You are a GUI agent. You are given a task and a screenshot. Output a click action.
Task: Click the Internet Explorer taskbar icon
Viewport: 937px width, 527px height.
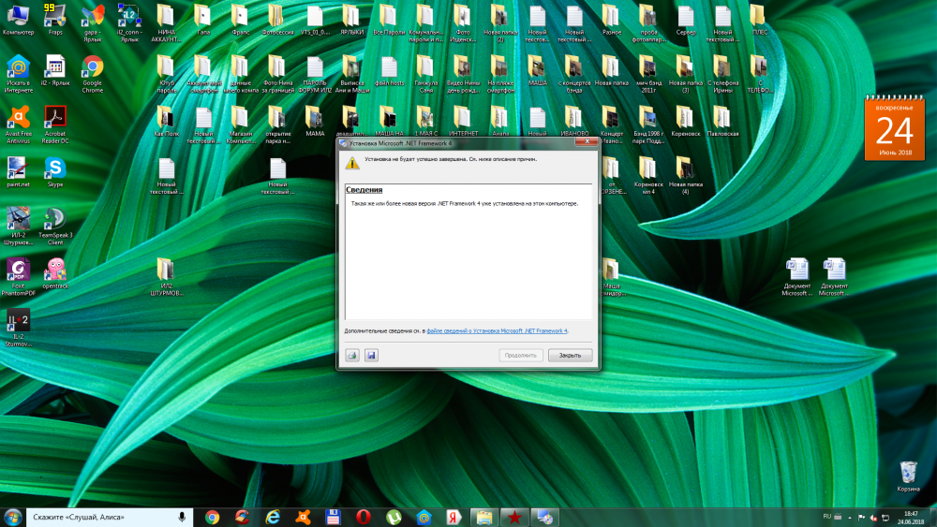(x=273, y=517)
